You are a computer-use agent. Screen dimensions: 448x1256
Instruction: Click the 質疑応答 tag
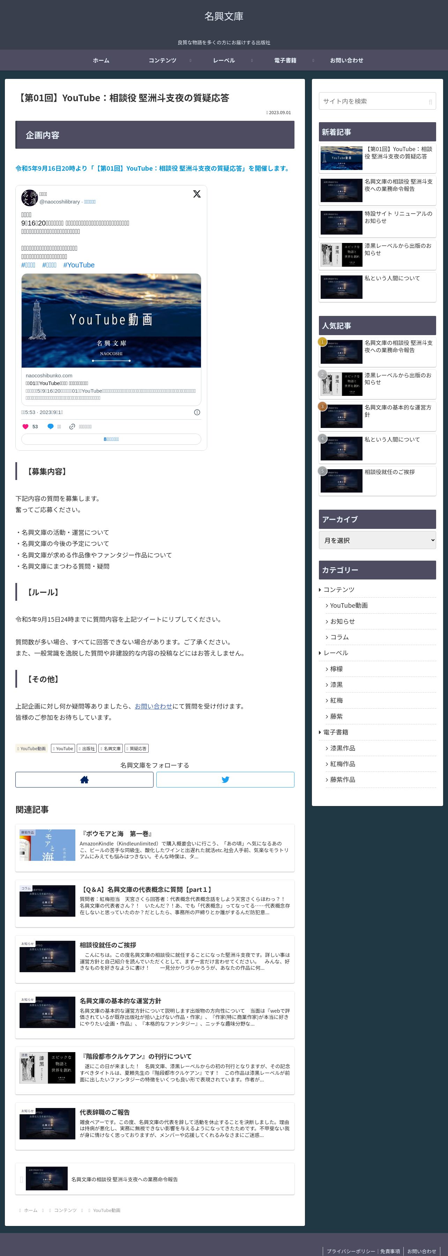(x=136, y=748)
